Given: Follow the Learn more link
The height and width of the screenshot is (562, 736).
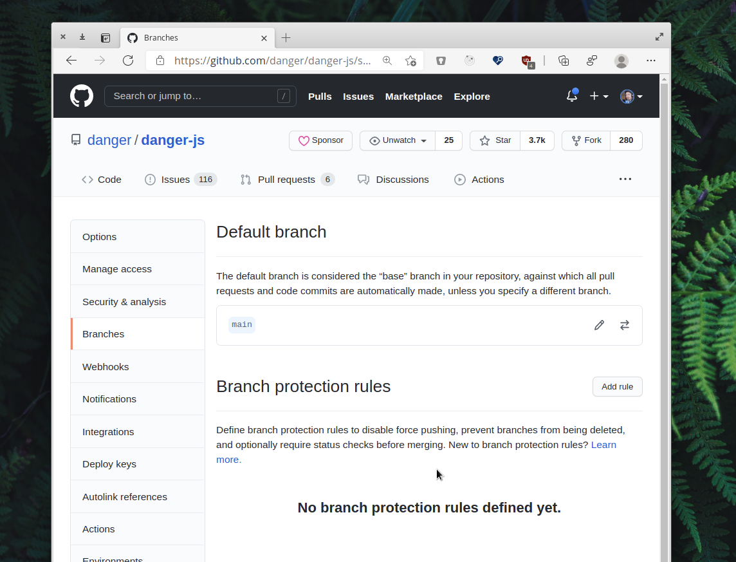Looking at the screenshot, I should [x=603, y=445].
